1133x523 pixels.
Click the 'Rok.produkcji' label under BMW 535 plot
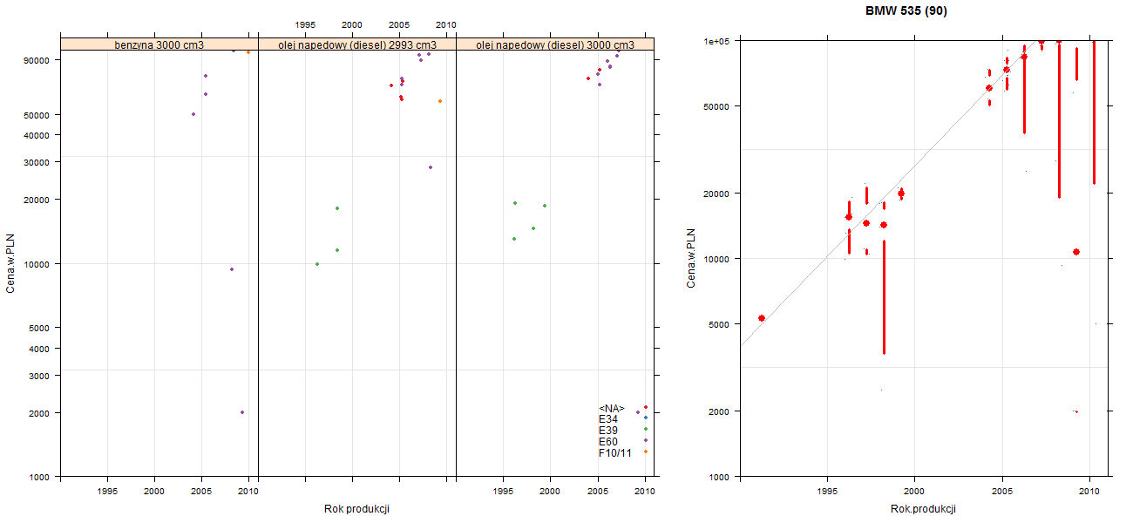coord(923,509)
